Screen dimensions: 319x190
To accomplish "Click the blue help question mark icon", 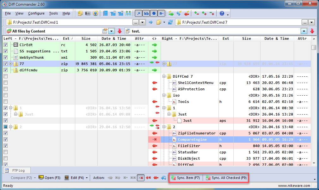I will click(222, 13).
